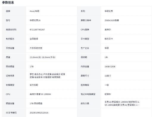Click the scenario text starting with 学生 商务办公

(47, 76)
